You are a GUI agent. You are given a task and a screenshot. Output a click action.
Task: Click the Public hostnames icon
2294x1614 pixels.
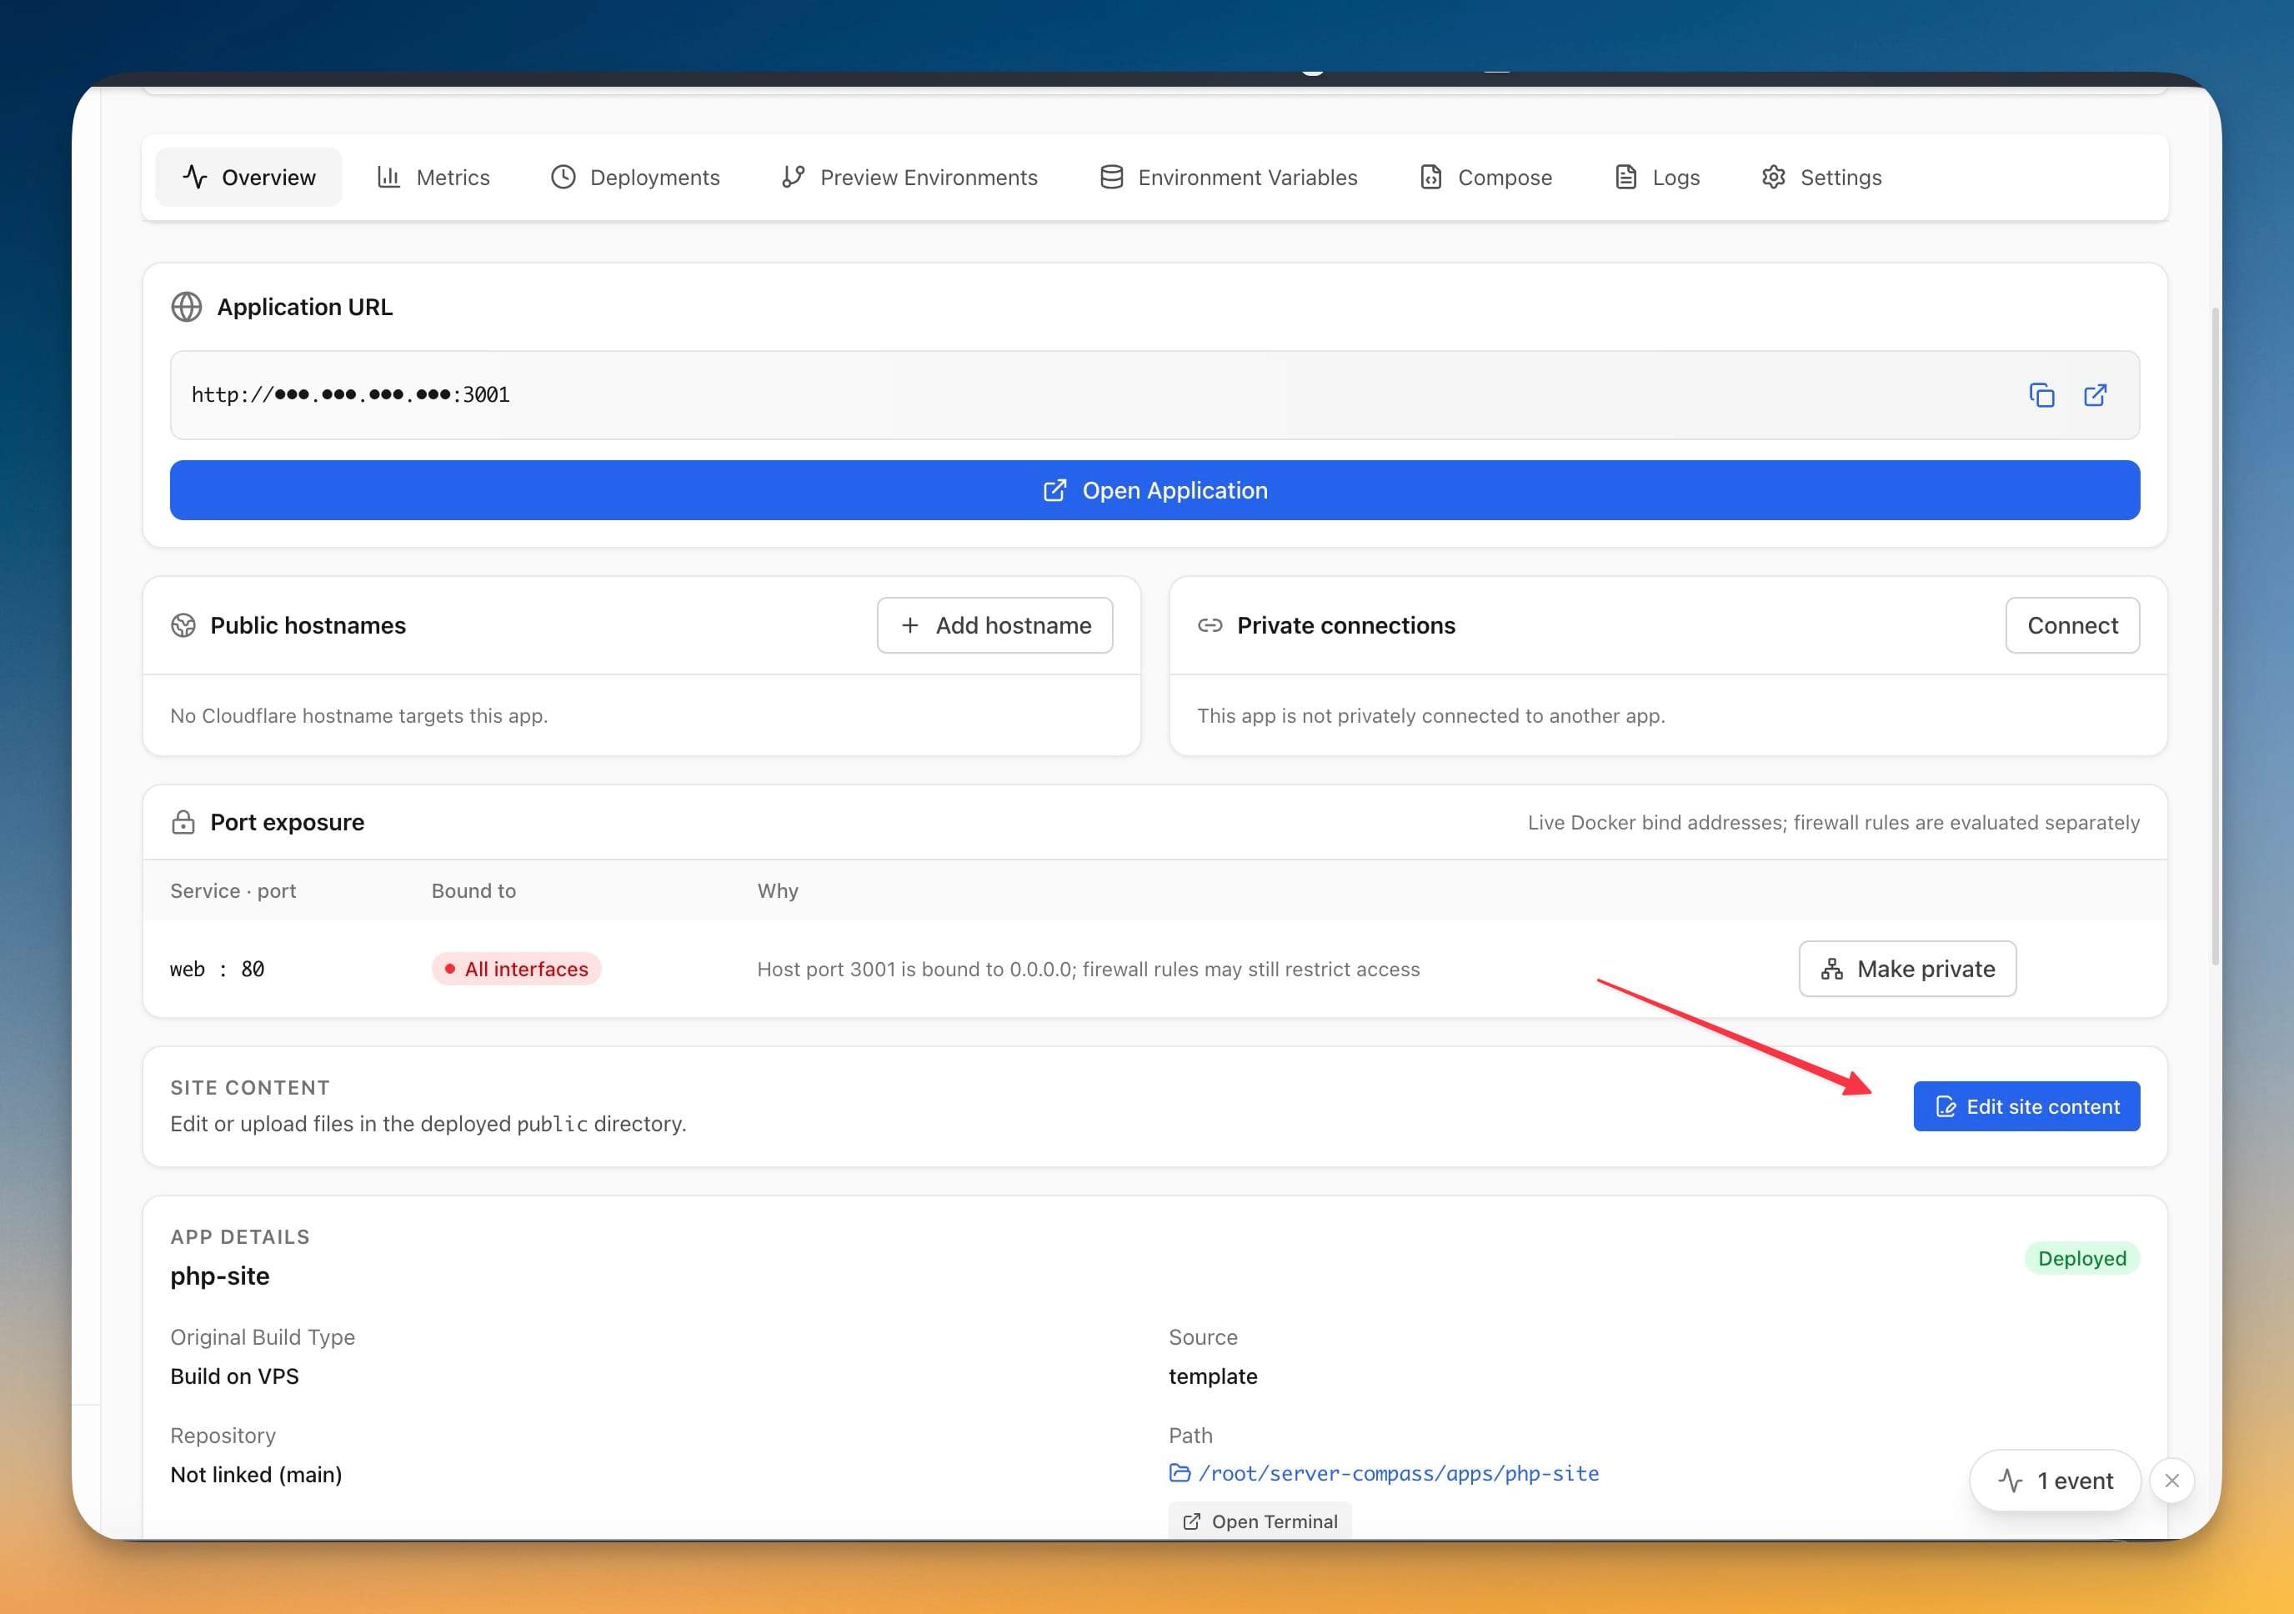click(x=183, y=625)
